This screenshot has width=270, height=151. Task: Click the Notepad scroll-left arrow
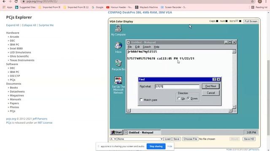[129, 111]
